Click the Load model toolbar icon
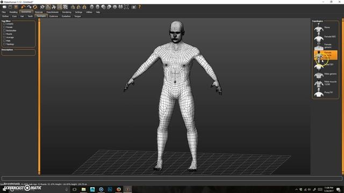 4,7
